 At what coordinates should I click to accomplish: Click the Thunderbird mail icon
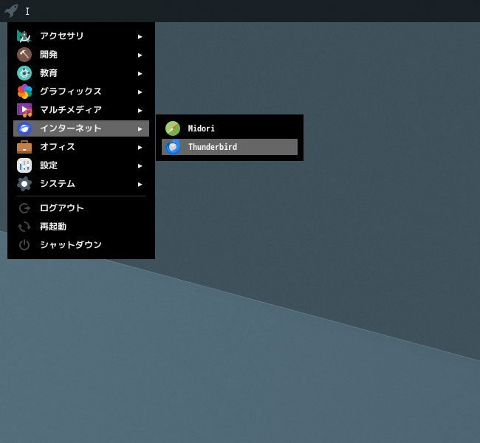point(173,147)
